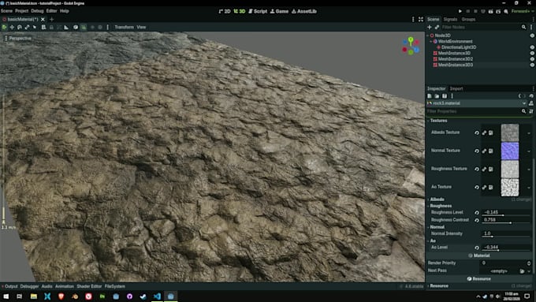536x302 pixels.
Task: Expand the Resource section at bottom
Action: click(x=439, y=286)
